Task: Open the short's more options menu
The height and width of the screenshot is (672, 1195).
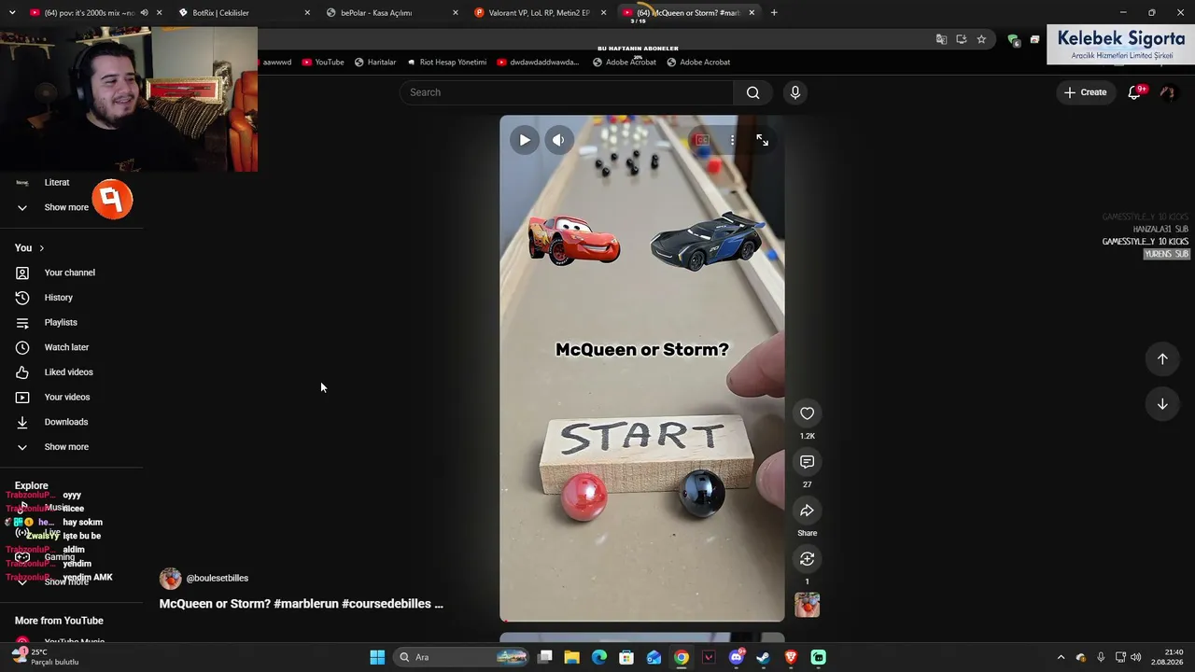Action: [x=732, y=140]
